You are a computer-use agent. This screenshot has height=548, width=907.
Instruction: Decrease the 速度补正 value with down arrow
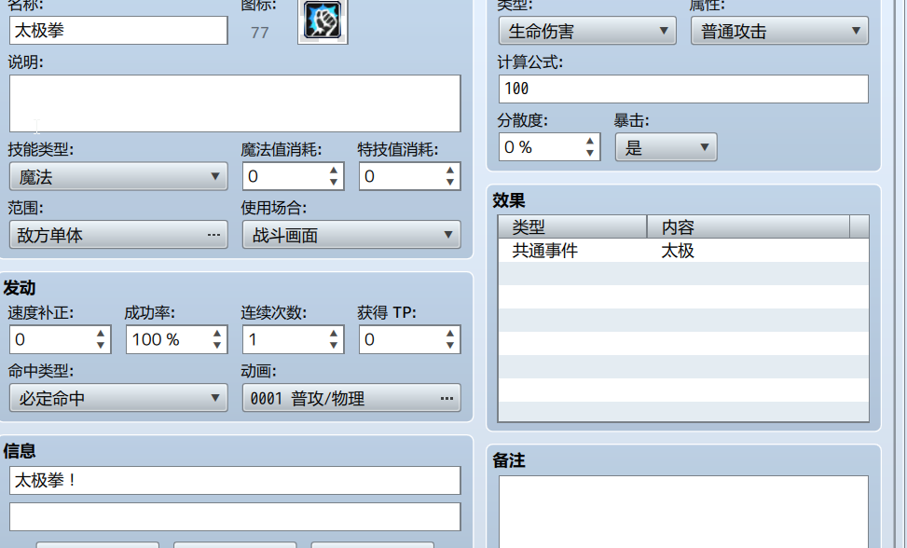(x=100, y=345)
